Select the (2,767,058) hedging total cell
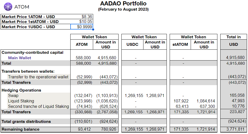Image resolution: width=248 pixels, height=134 pixels. 107,112
